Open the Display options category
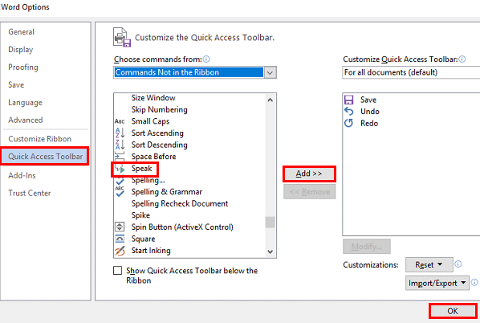 tap(21, 50)
